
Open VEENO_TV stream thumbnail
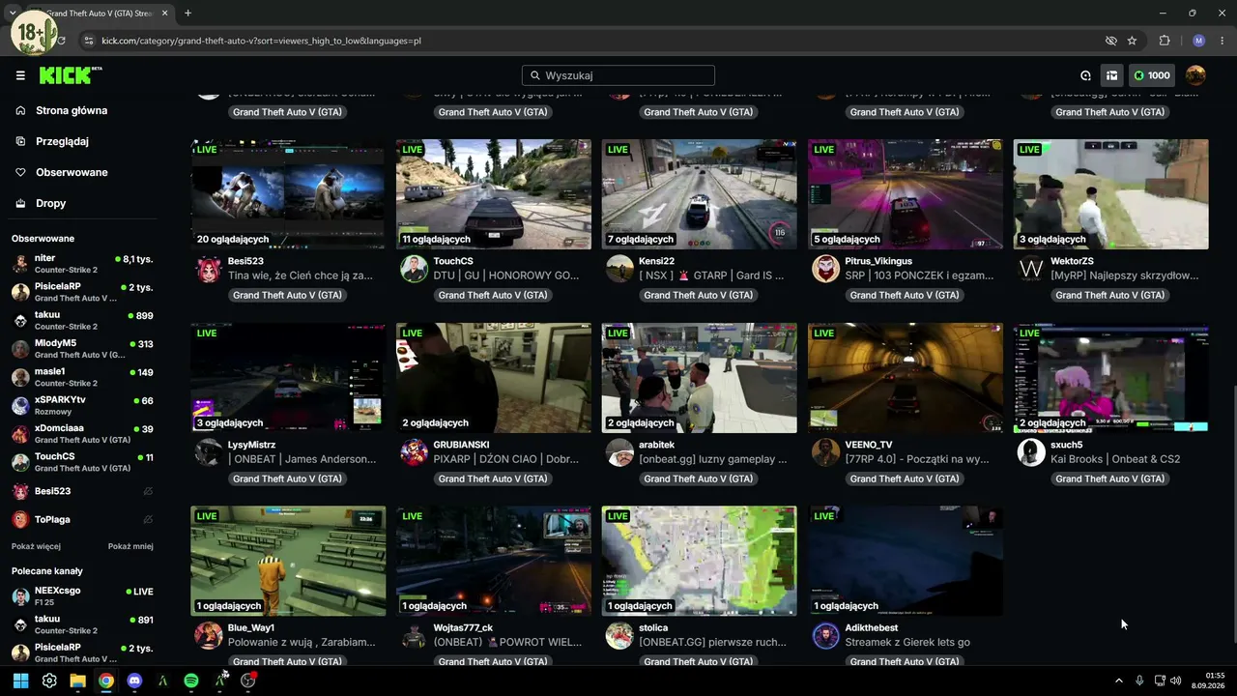click(906, 378)
